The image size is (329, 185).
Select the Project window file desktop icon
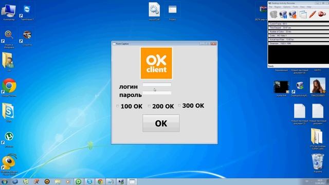(x=173, y=12)
